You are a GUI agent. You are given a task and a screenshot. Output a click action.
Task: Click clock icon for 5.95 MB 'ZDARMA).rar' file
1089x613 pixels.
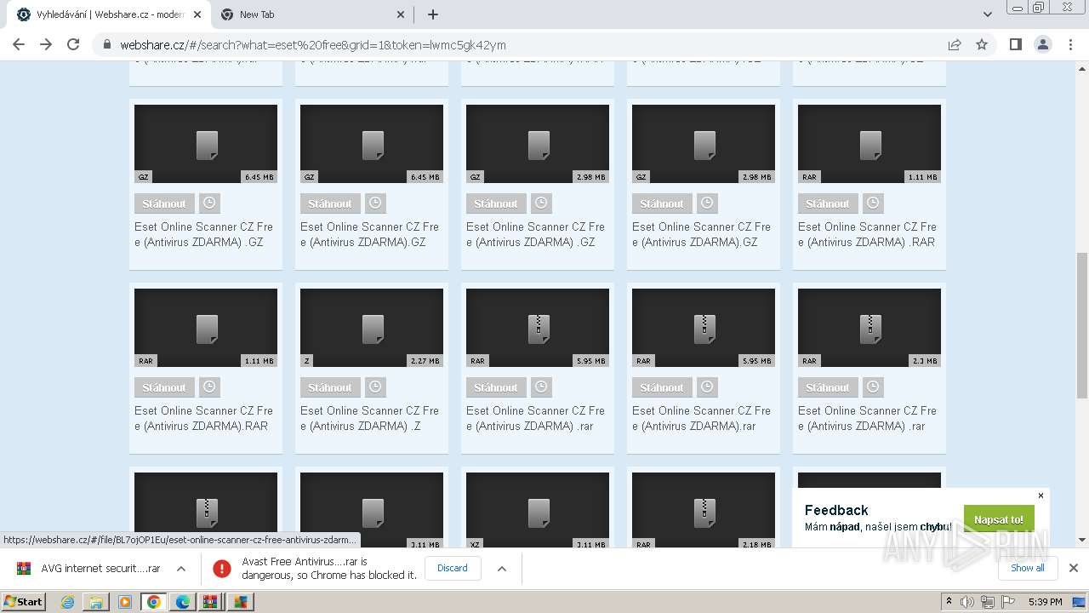tap(707, 387)
